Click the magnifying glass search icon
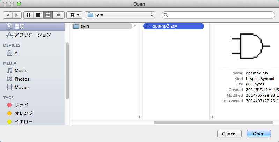 click(166, 15)
